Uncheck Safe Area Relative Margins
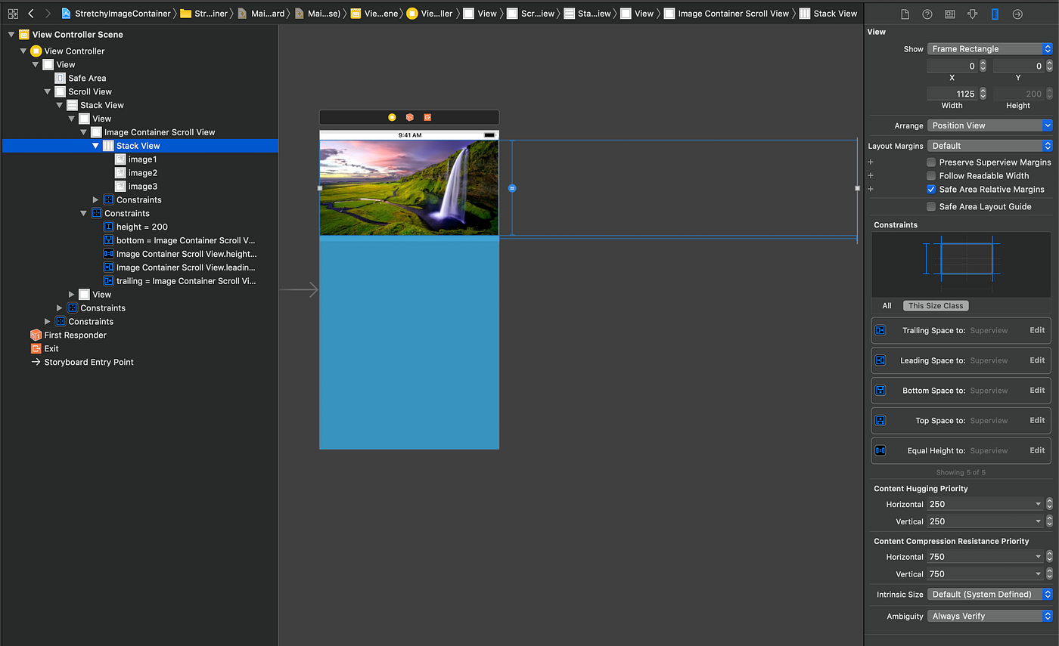This screenshot has height=646, width=1059. coord(932,190)
